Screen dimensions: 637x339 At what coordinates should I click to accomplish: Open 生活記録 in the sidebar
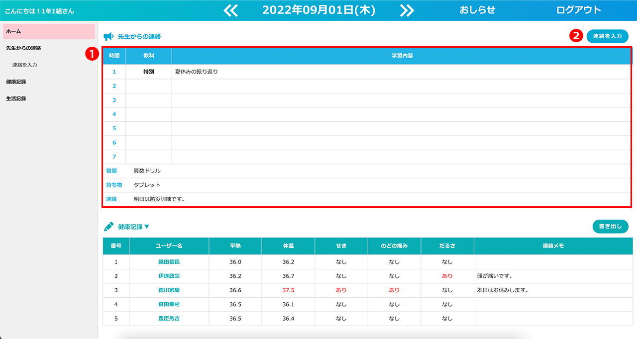pos(16,98)
